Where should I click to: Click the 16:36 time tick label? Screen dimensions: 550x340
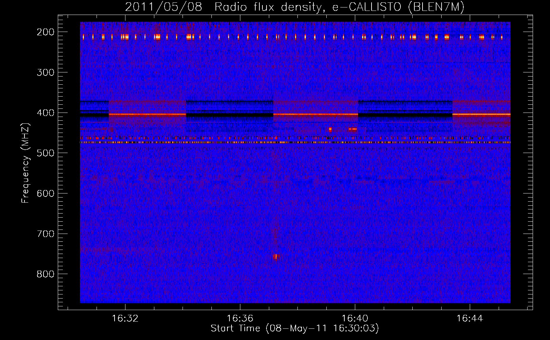(x=240, y=318)
